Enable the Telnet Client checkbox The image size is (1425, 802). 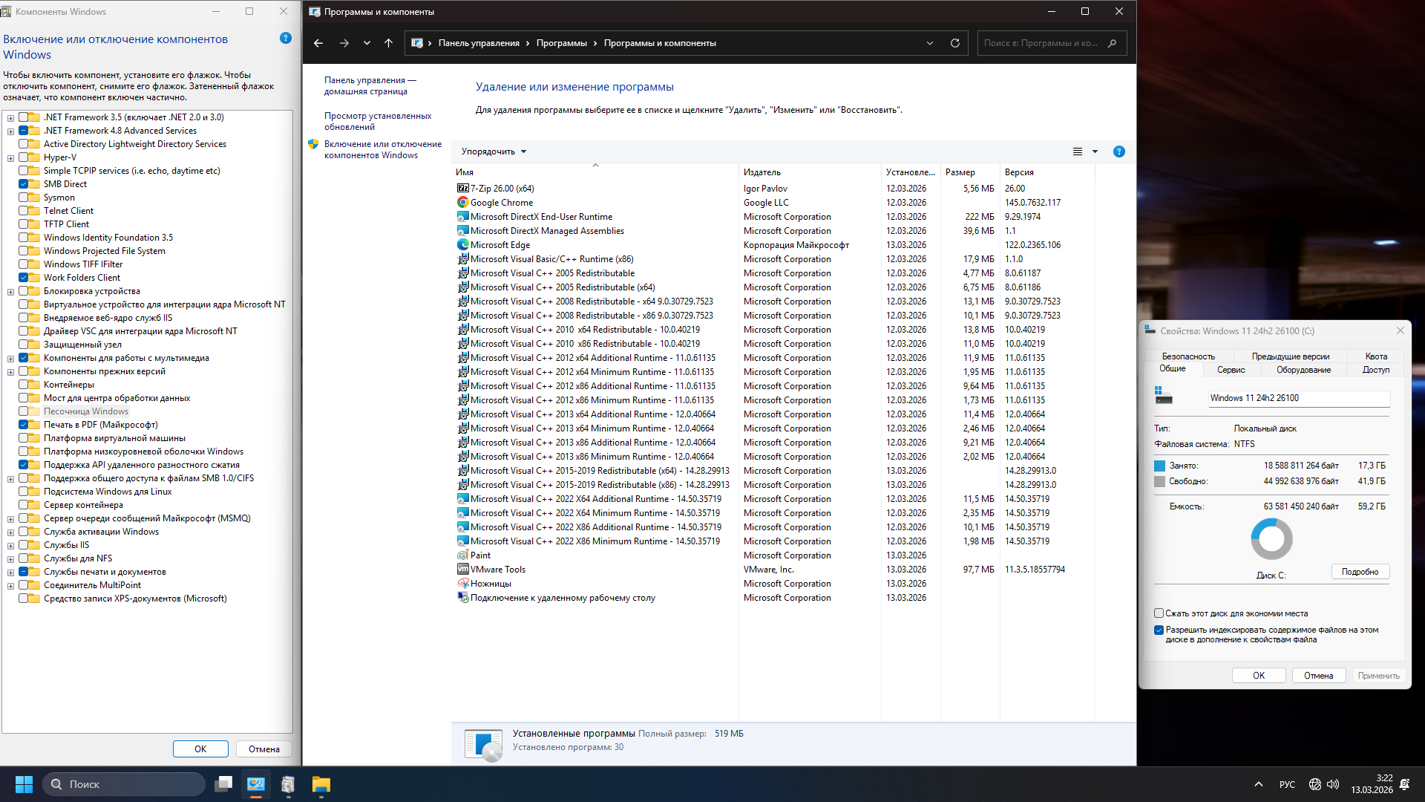click(x=24, y=211)
